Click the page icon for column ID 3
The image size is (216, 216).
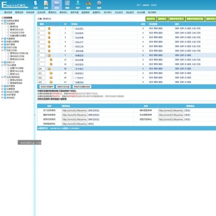tap(49, 38)
